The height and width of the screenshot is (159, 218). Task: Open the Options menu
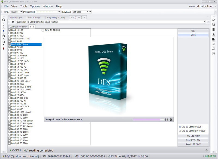coord(35,6)
